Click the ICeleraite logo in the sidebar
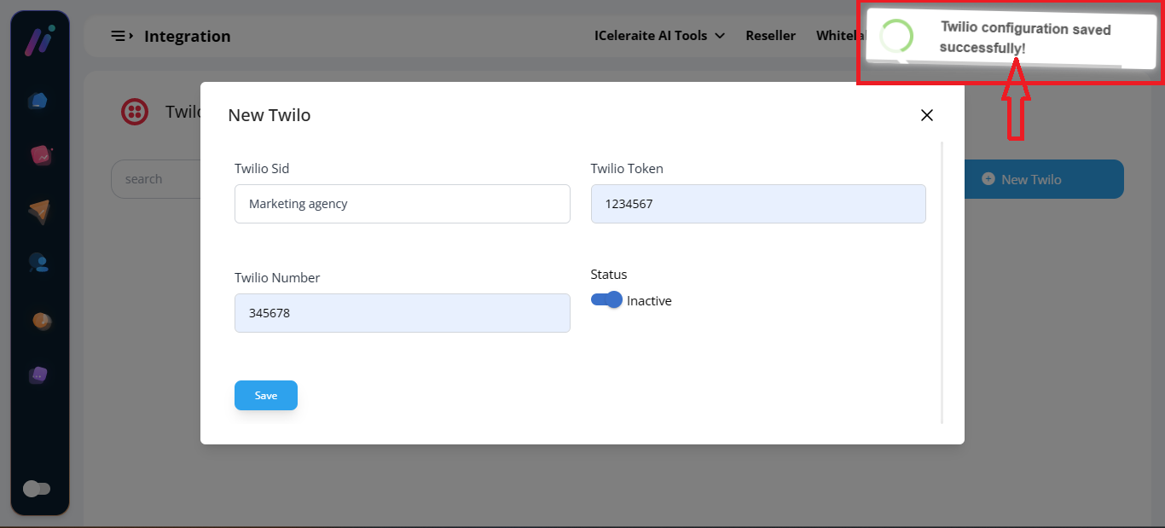The height and width of the screenshot is (528, 1165). click(x=39, y=40)
